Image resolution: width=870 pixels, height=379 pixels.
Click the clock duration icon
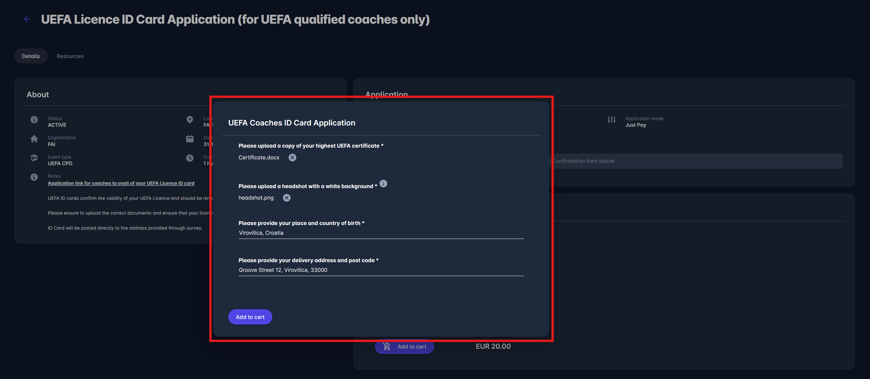tap(190, 158)
